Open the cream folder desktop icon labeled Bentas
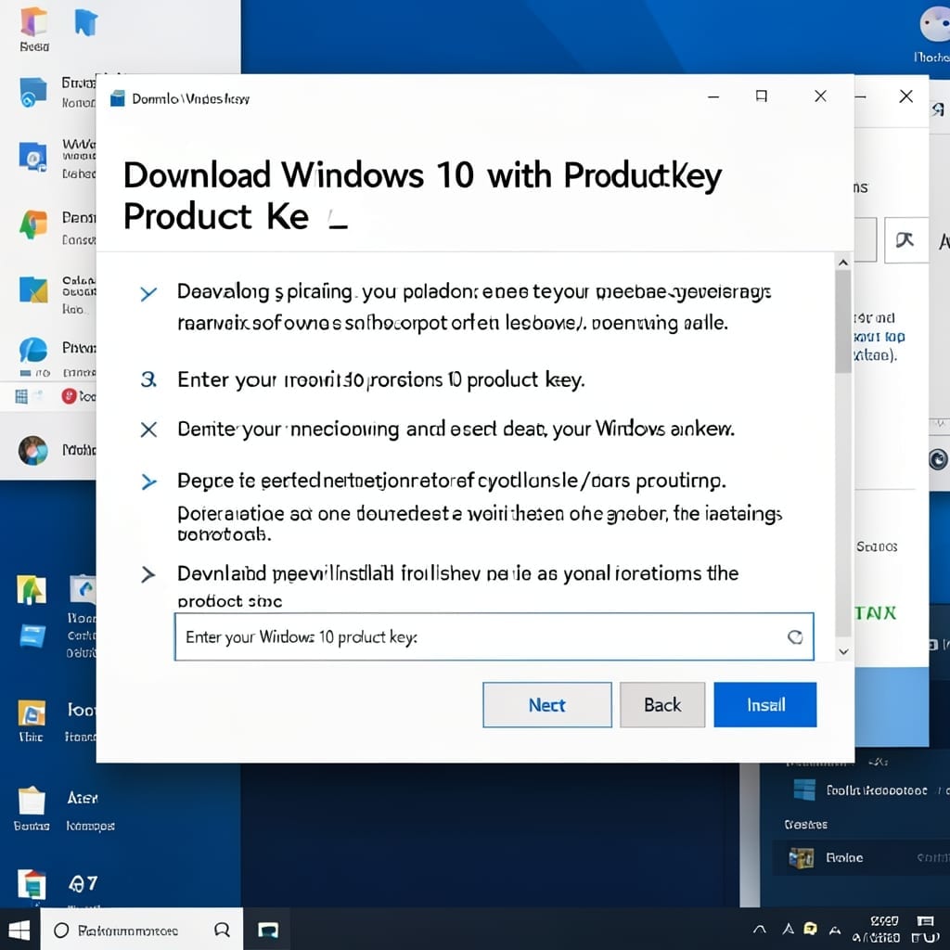Image resolution: width=950 pixels, height=950 pixels. (x=32, y=801)
